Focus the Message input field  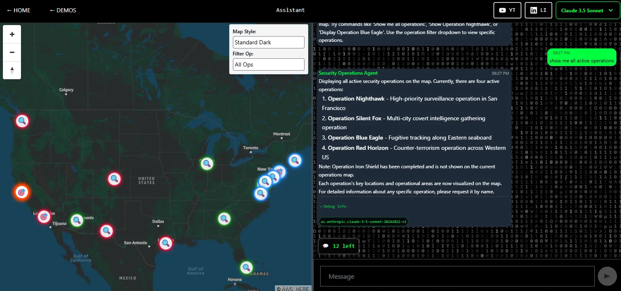click(x=457, y=276)
